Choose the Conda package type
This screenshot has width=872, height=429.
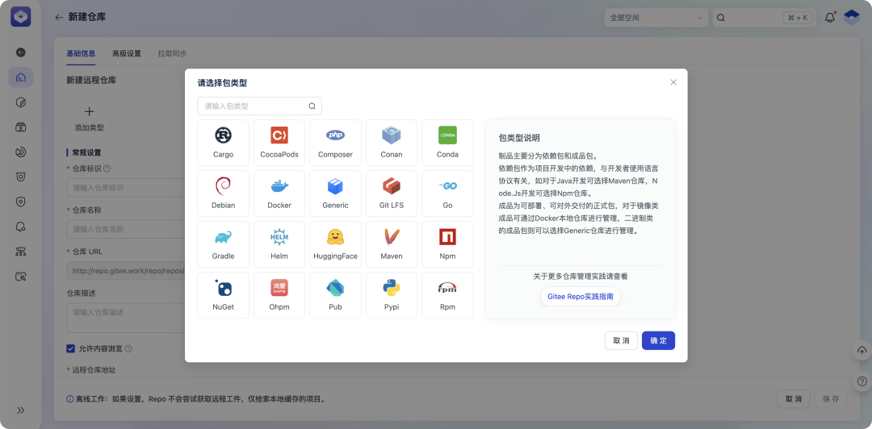(x=447, y=143)
